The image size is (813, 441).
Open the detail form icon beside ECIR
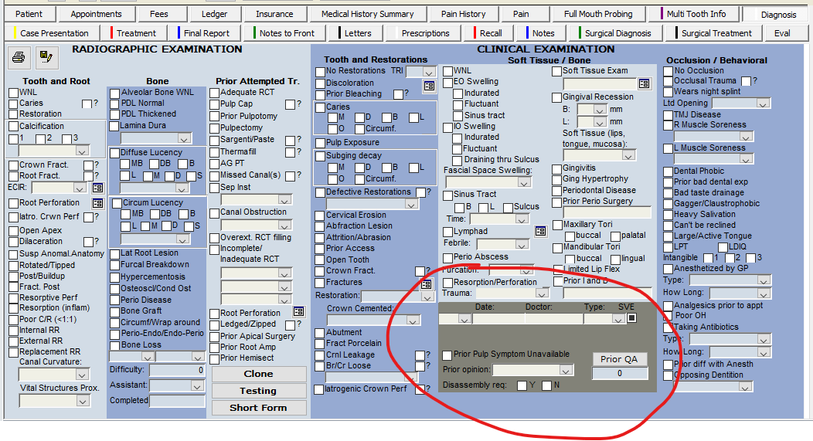click(97, 188)
